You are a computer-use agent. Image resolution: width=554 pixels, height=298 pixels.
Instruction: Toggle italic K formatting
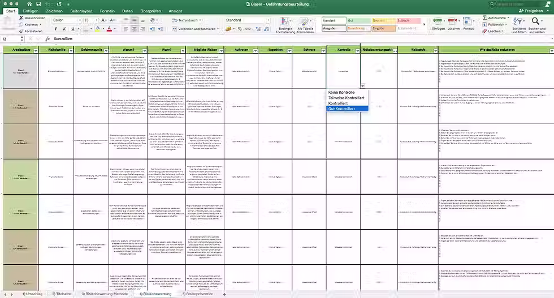tap(64, 29)
